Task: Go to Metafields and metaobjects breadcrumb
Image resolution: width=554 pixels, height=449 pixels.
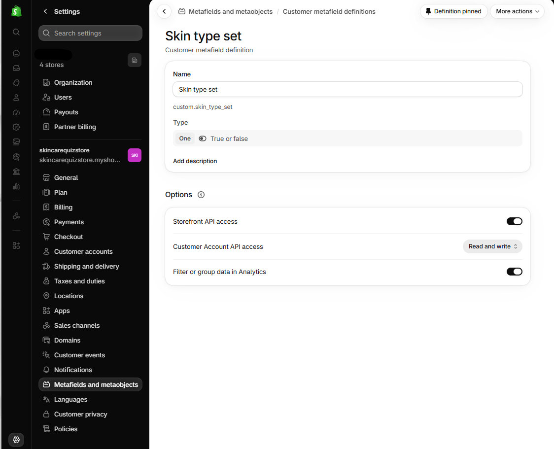Action: 231,12
